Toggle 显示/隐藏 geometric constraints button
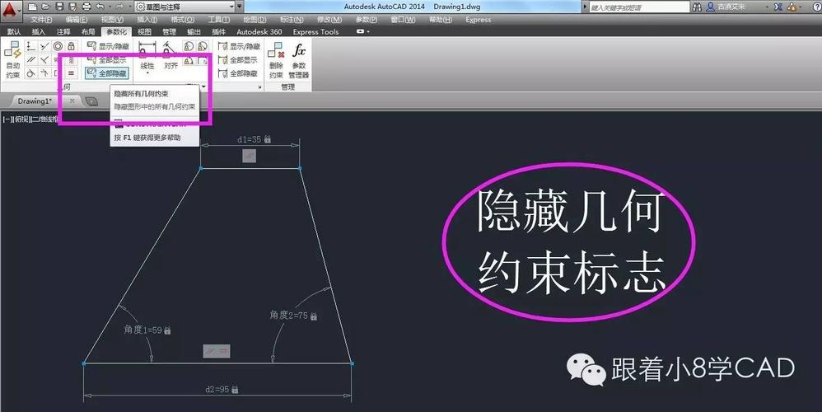 (107, 47)
